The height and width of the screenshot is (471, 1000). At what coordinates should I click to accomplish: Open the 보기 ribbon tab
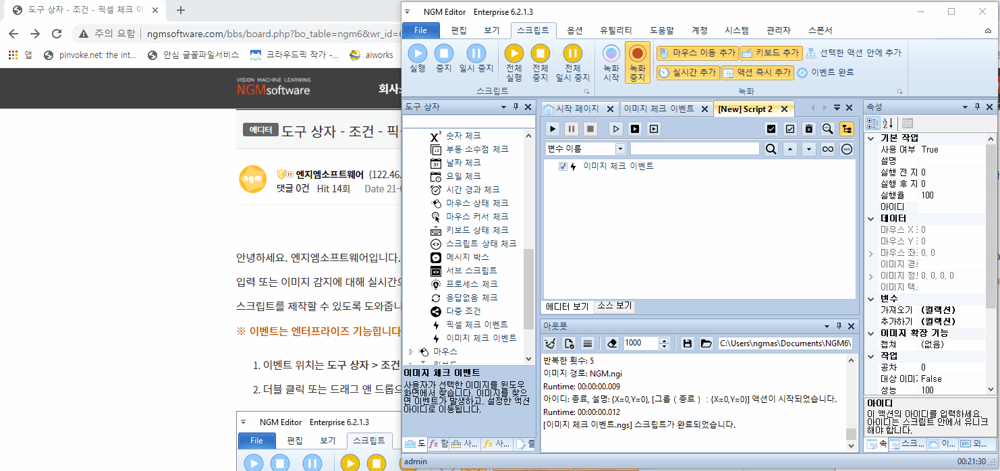tap(492, 30)
